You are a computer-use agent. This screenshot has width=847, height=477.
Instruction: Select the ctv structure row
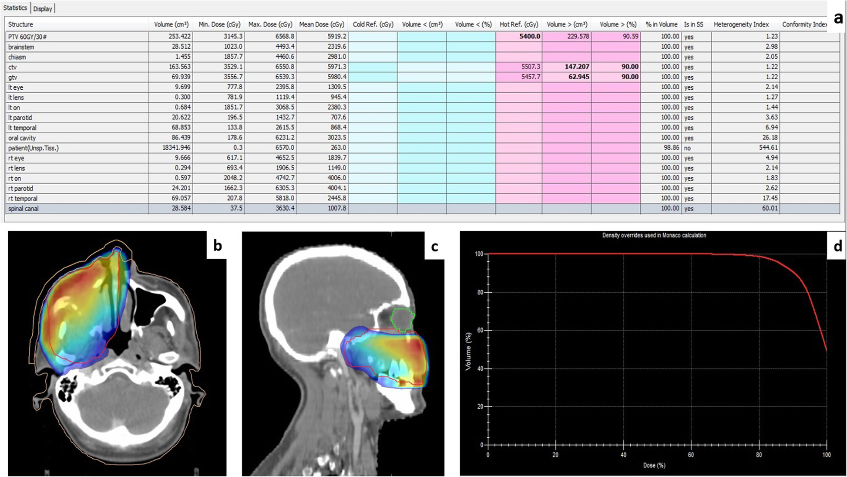pos(423,67)
